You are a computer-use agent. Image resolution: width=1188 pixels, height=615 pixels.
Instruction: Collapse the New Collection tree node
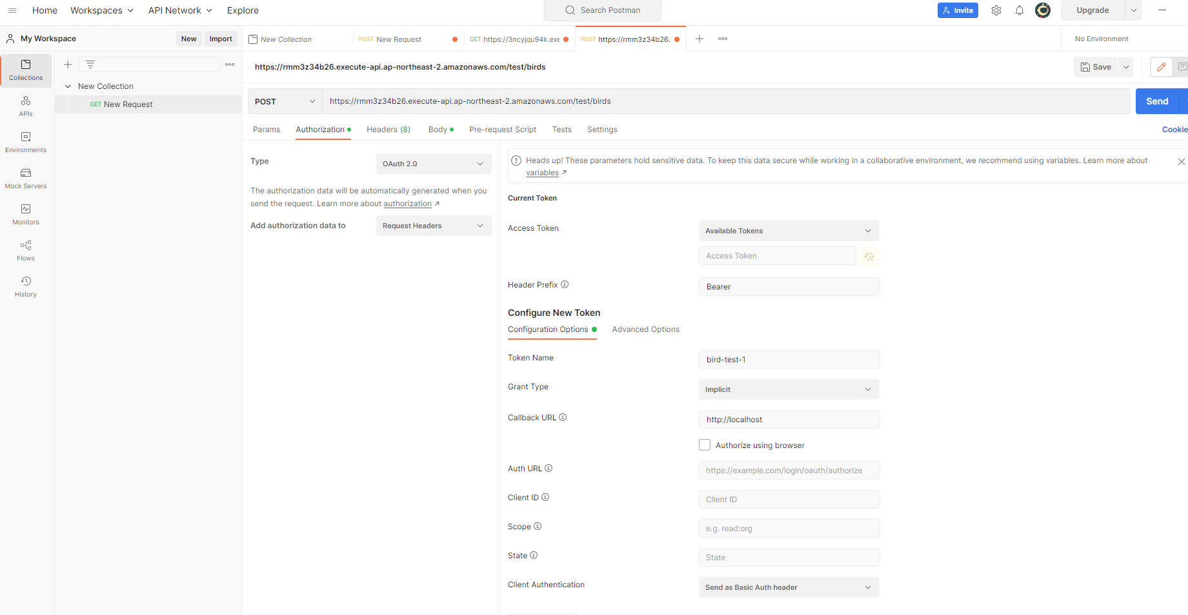click(x=68, y=86)
